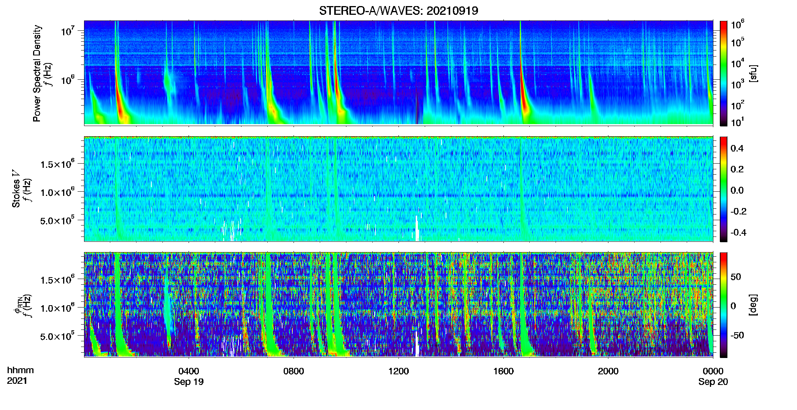The height and width of the screenshot is (410, 797).
Task: Click the 2000 time axis label
Action: 608,371
